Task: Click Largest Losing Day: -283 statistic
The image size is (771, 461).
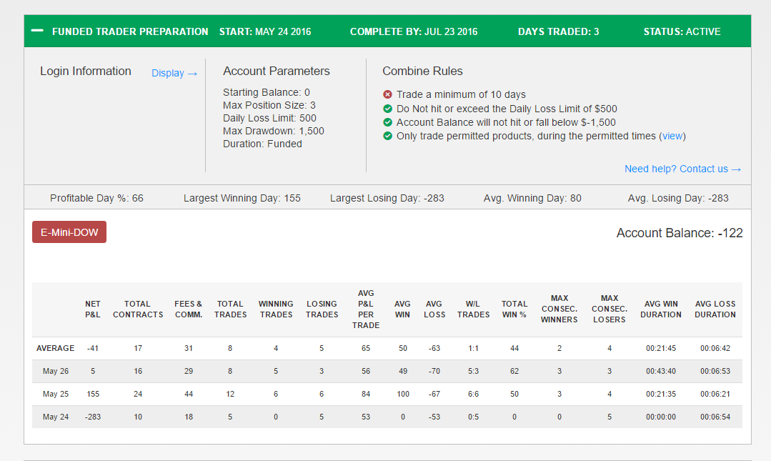Action: (387, 198)
